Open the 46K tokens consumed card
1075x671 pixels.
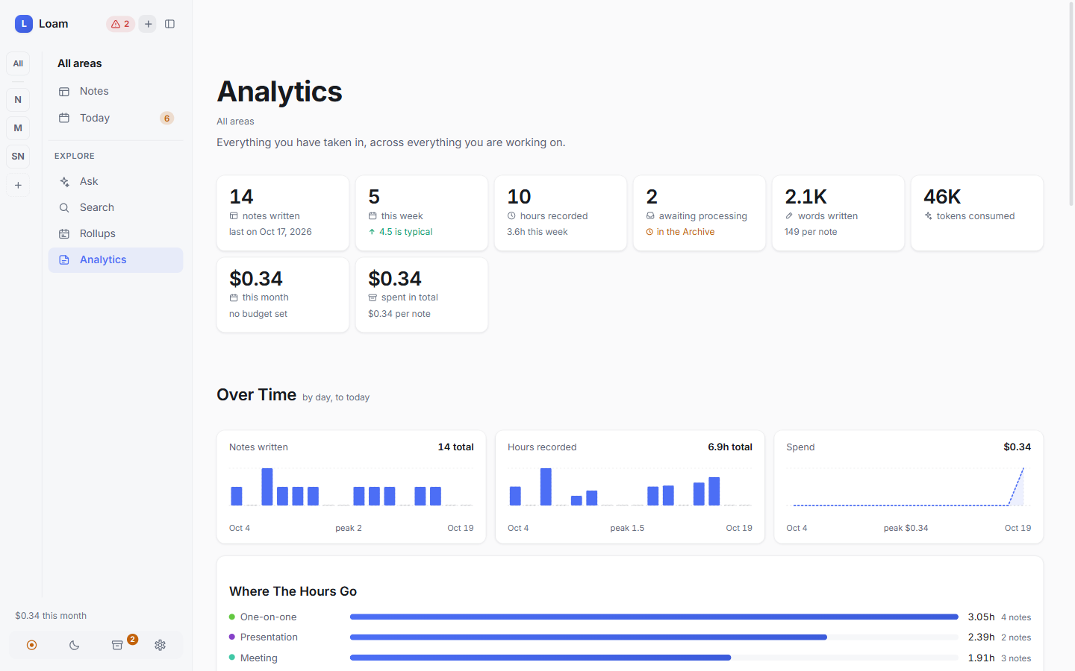[977, 213]
